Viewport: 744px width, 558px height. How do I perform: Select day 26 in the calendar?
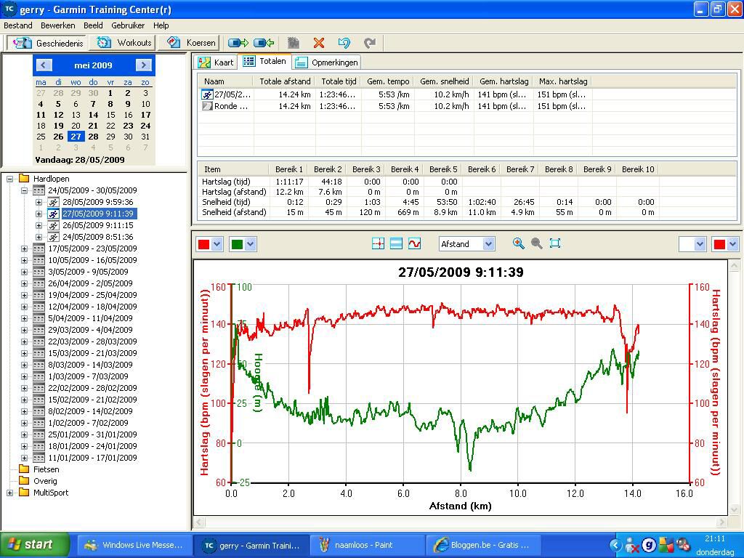58,137
